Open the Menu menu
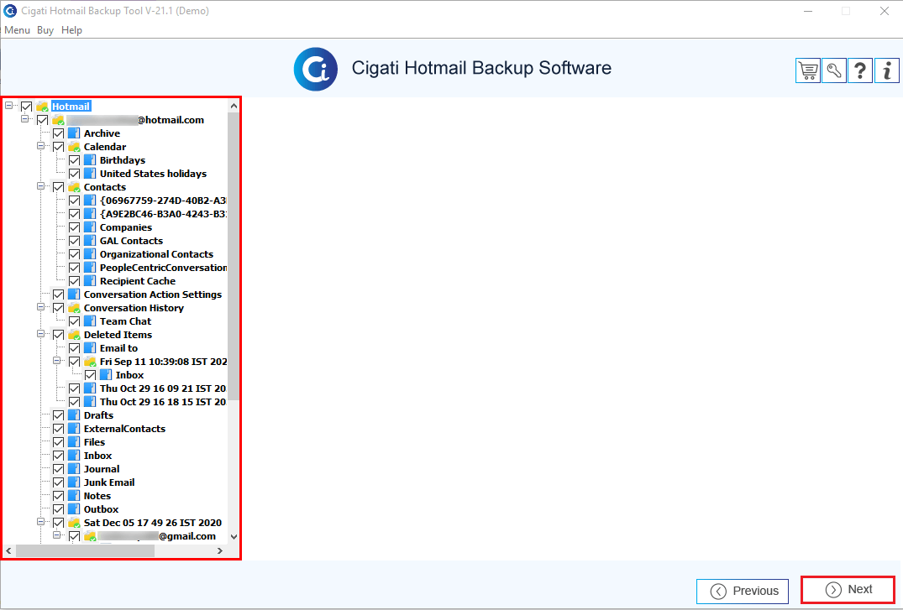 pyautogui.click(x=18, y=30)
